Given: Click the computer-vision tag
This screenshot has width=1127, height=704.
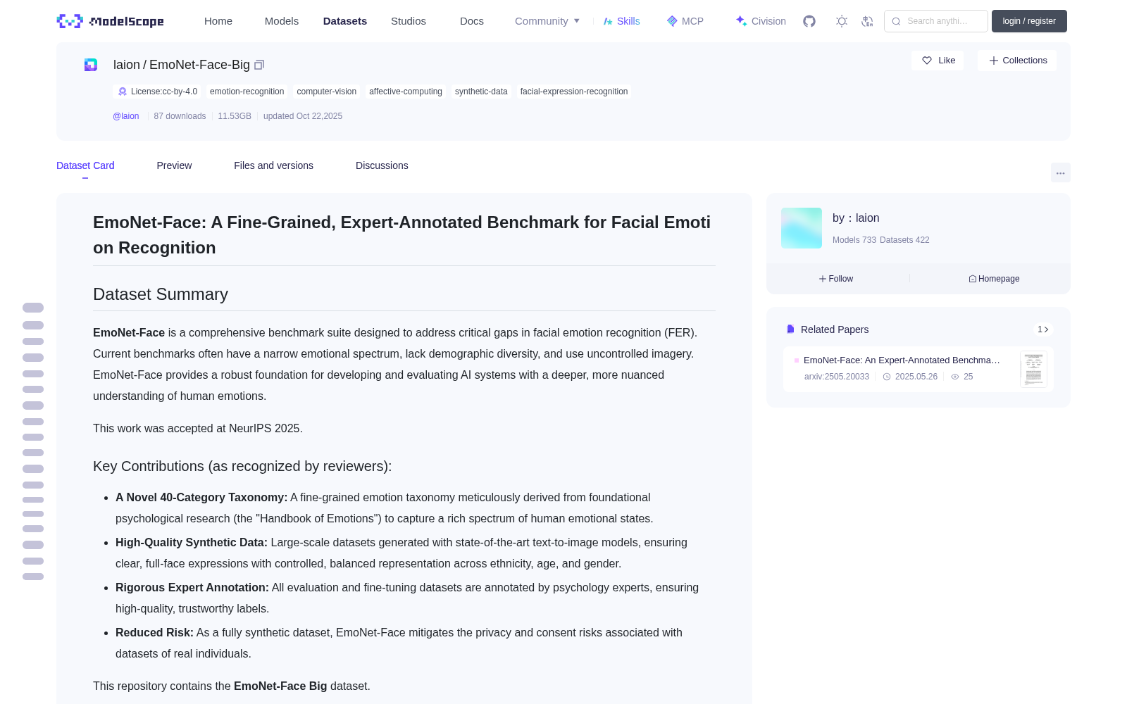Looking at the screenshot, I should (327, 92).
